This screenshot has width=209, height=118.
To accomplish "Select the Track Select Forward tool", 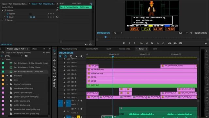I will (x=55, y=54).
